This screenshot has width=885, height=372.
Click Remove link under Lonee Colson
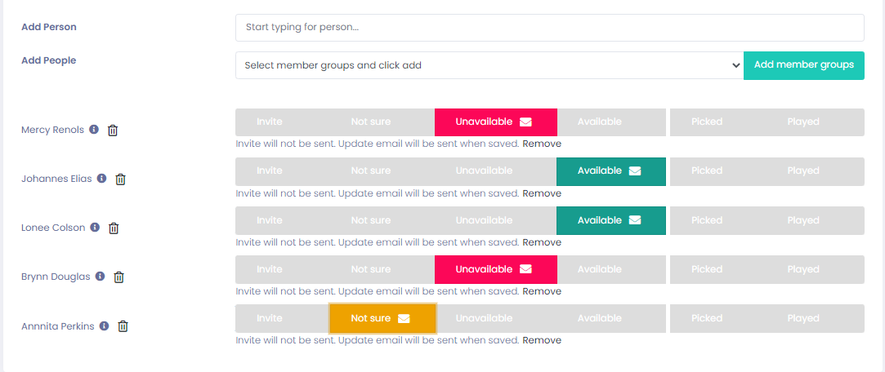click(x=542, y=242)
